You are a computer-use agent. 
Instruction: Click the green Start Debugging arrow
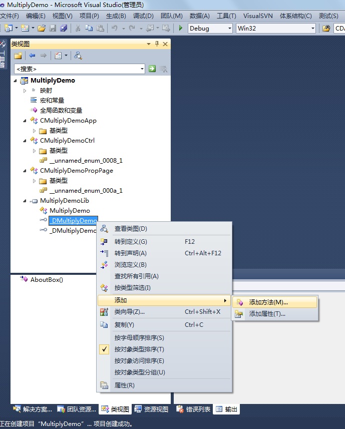tap(181, 28)
